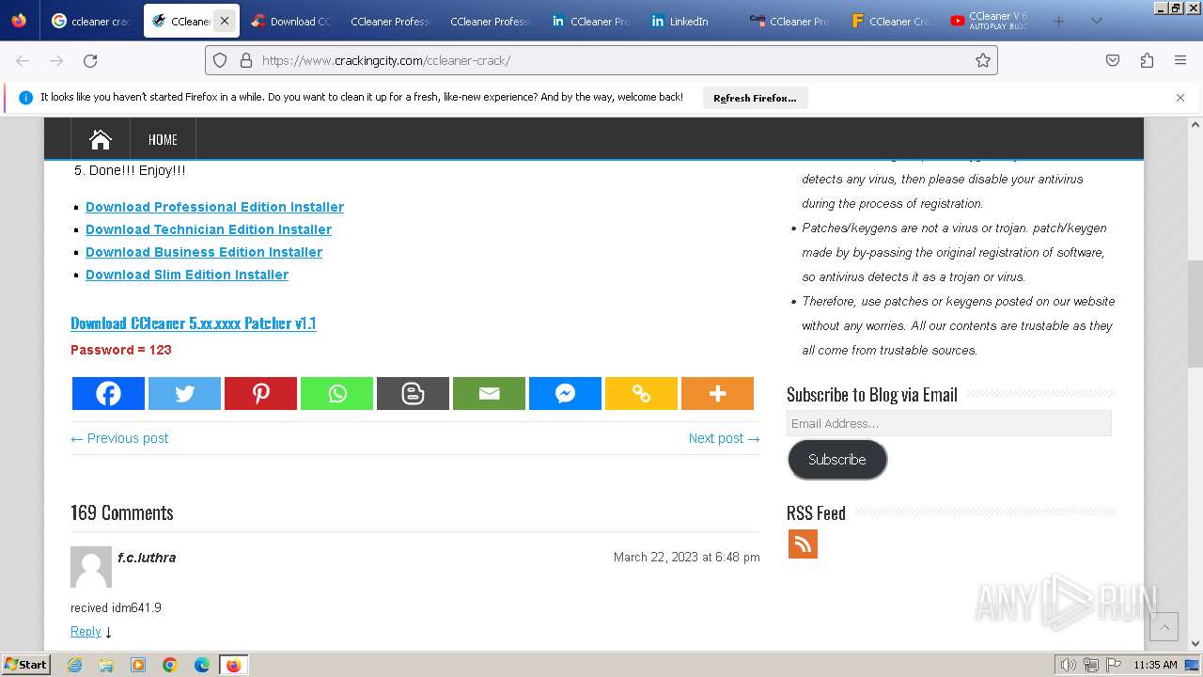This screenshot has height=677, width=1203.
Task: Open Internet Explorer from the taskbar
Action: click(x=74, y=665)
